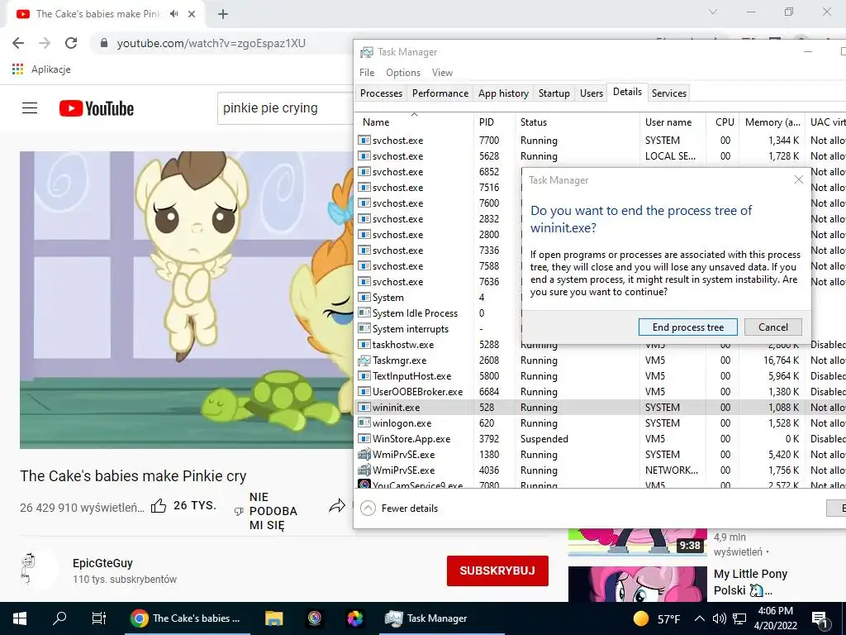Open the notification center icon

pos(820,618)
